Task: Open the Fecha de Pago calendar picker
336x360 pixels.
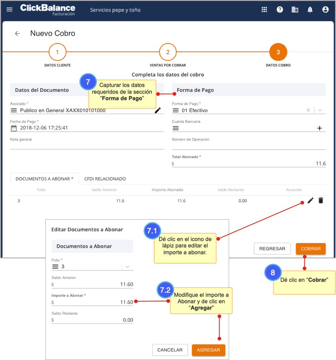Action: (x=14, y=128)
